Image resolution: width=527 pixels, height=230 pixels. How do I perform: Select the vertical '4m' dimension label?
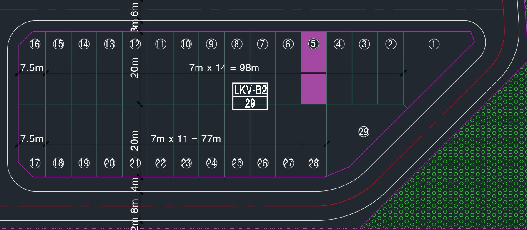click(x=135, y=183)
